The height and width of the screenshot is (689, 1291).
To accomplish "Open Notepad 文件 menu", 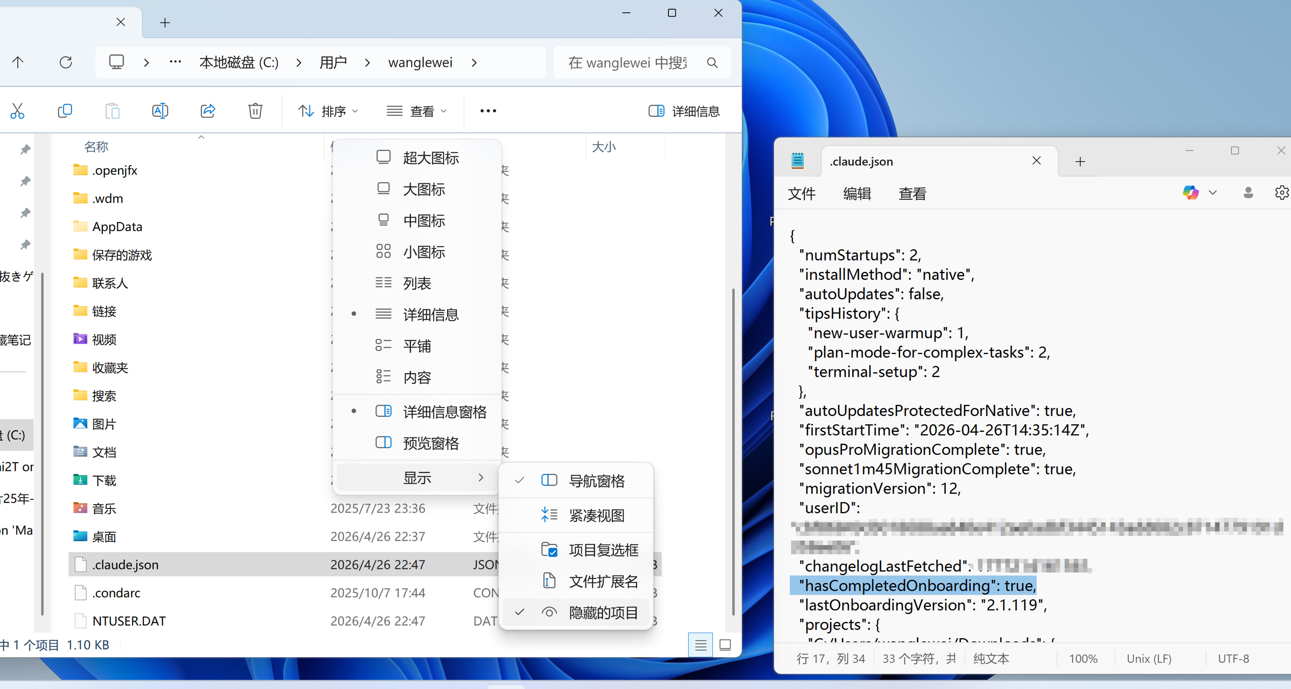I will pos(801,194).
